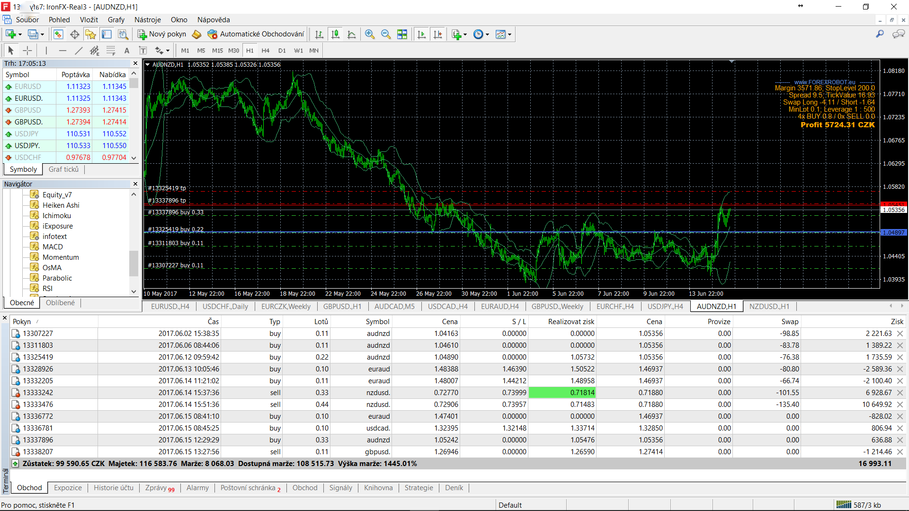Zoom out on the chart
This screenshot has width=909, height=511.
coord(386,34)
